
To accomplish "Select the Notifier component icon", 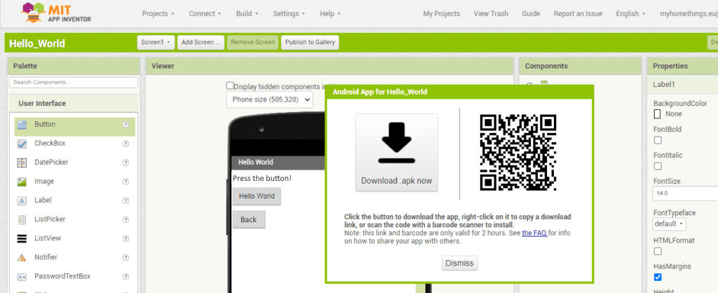I will [22, 258].
